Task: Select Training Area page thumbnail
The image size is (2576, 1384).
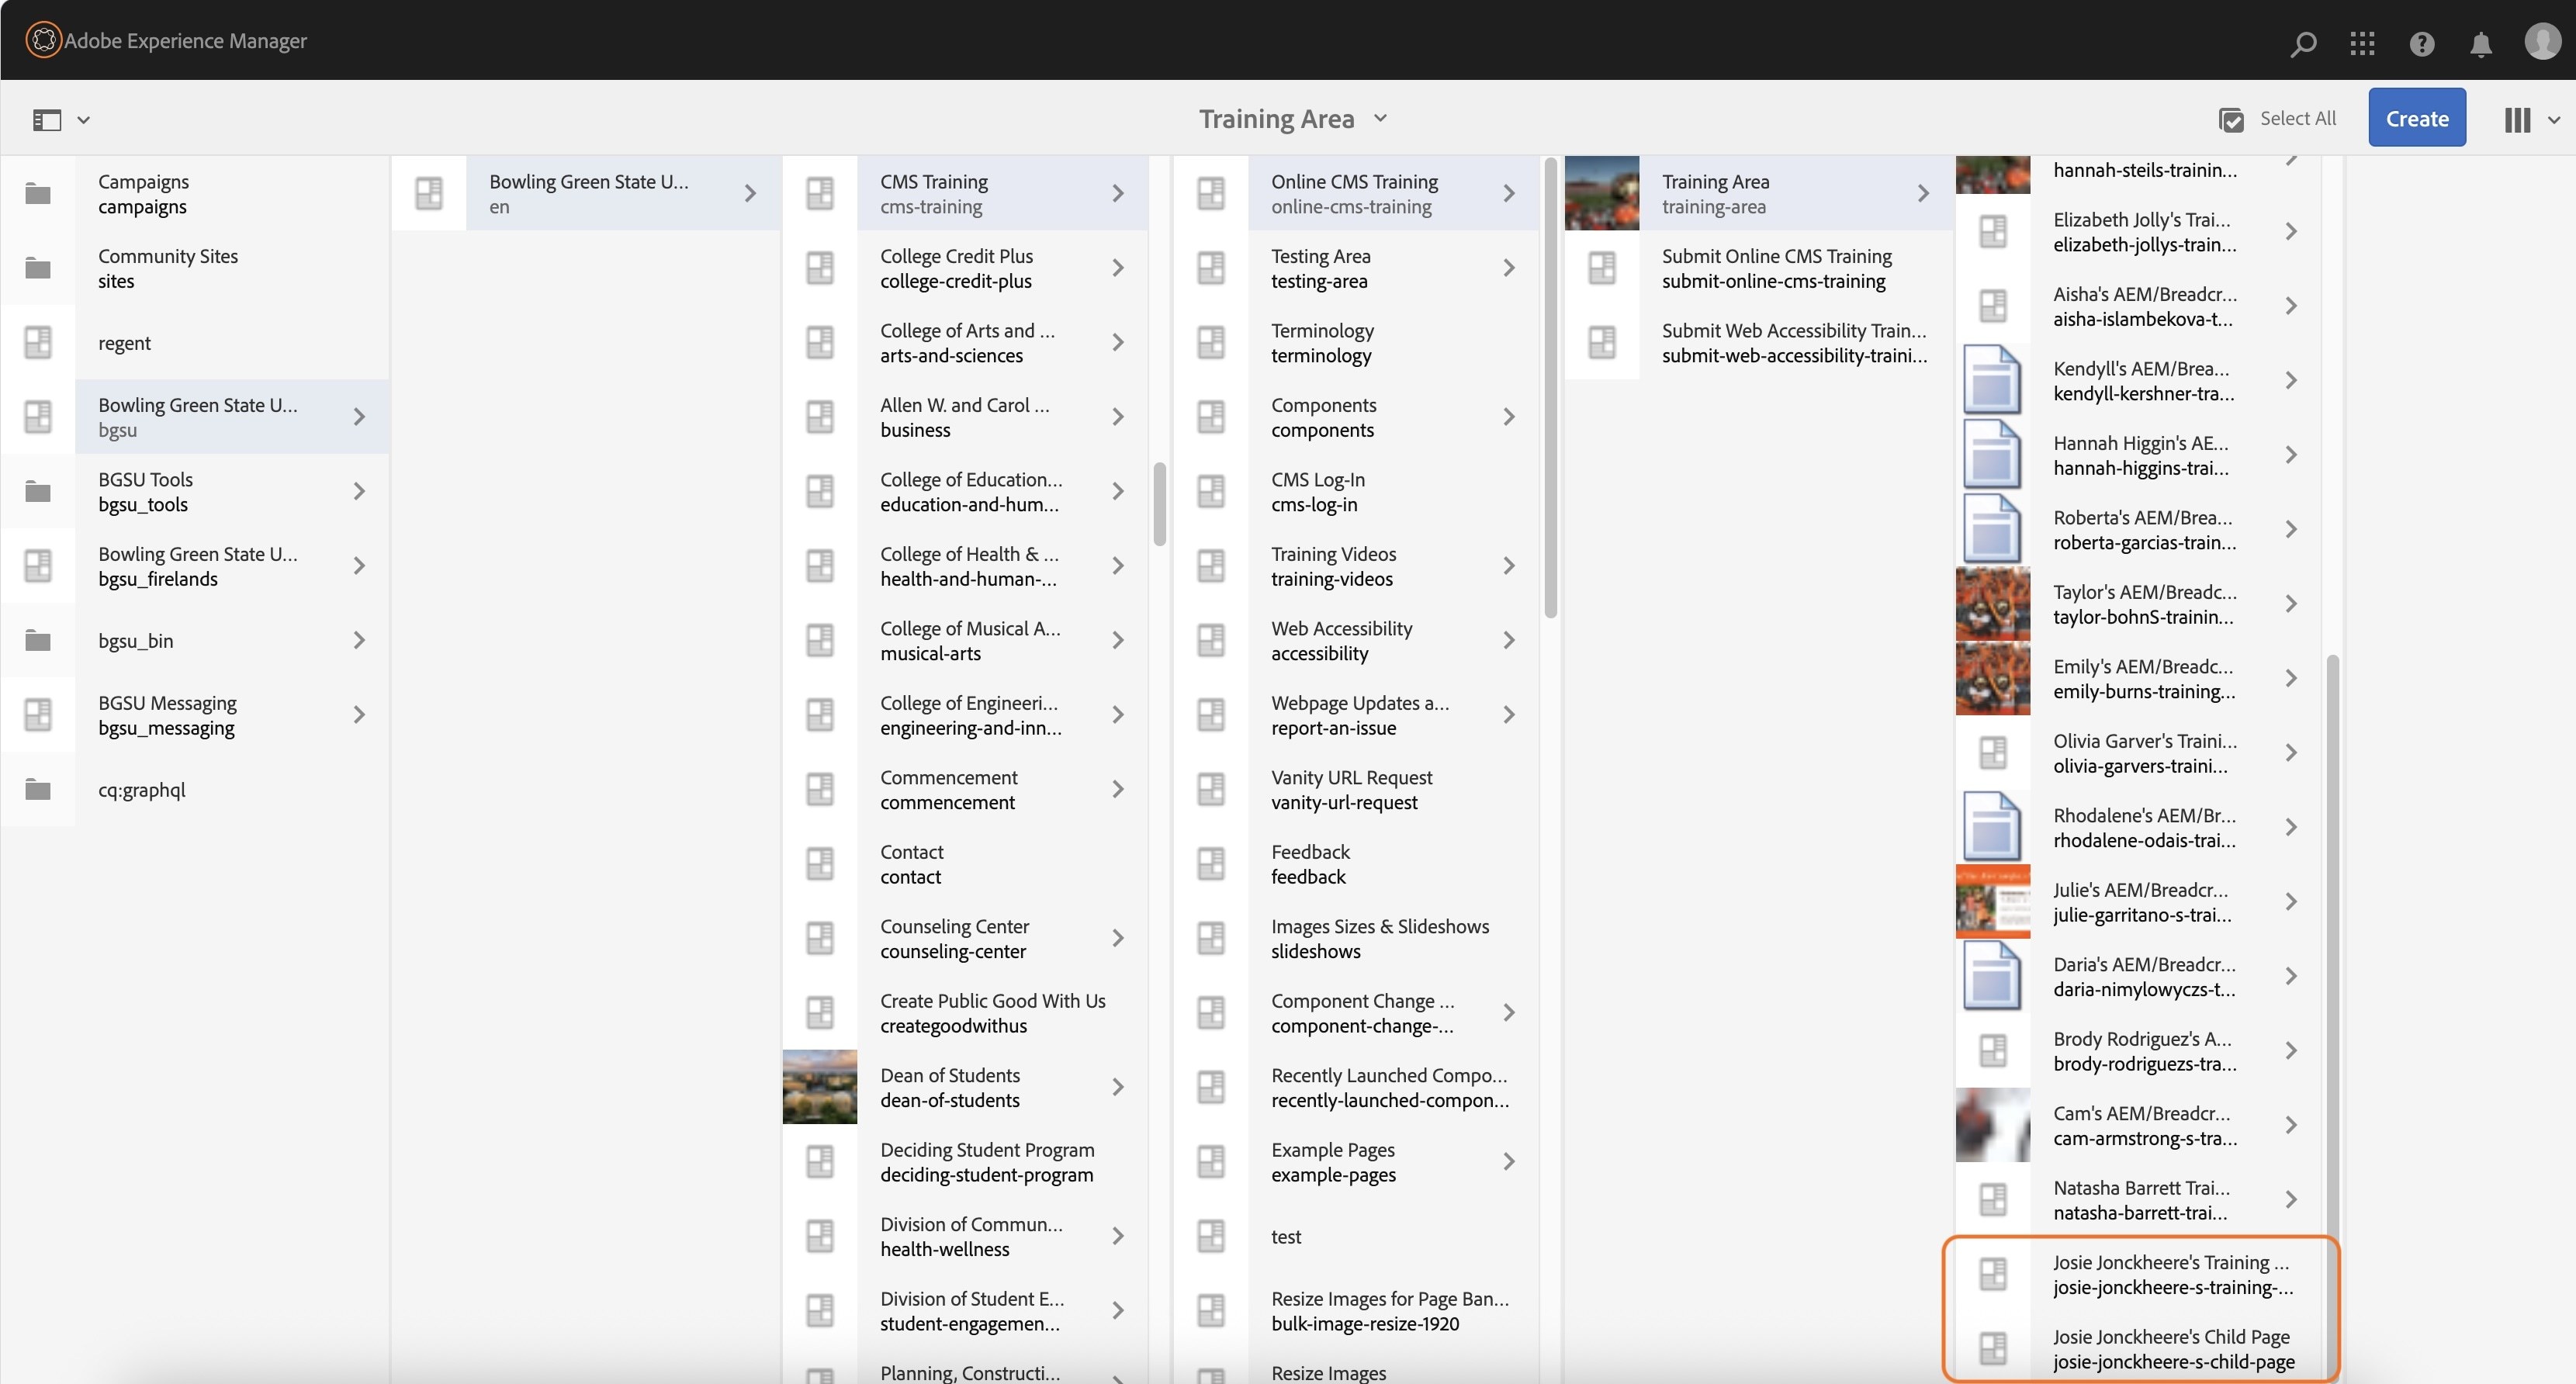Action: (1602, 193)
